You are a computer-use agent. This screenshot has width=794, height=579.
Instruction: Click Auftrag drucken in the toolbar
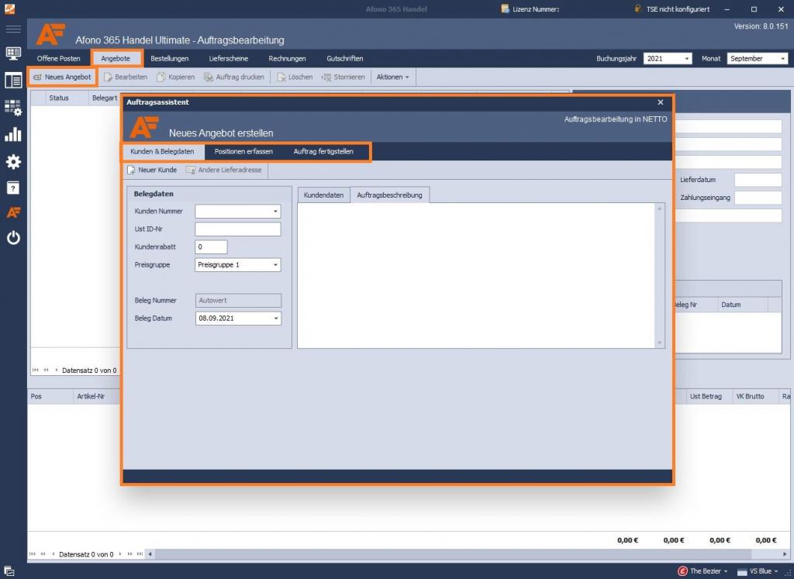click(x=234, y=77)
